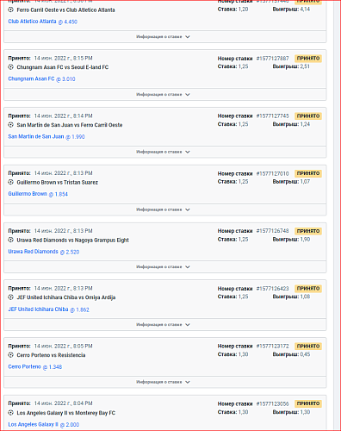Expand bet information under Cerro Porteno bet
Image resolution: width=341 pixels, height=431 pixels.
click(165, 382)
